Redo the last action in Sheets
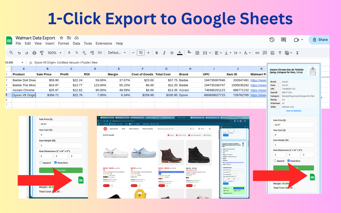 tap(27, 53)
